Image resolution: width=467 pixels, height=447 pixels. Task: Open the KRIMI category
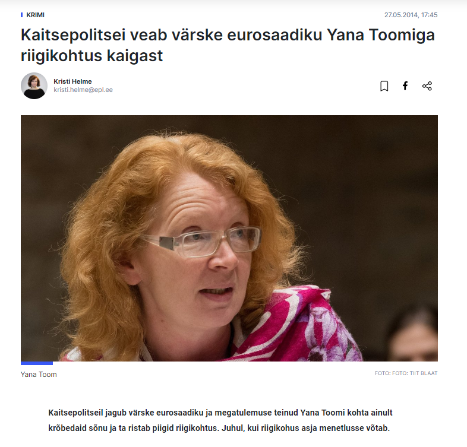point(36,15)
